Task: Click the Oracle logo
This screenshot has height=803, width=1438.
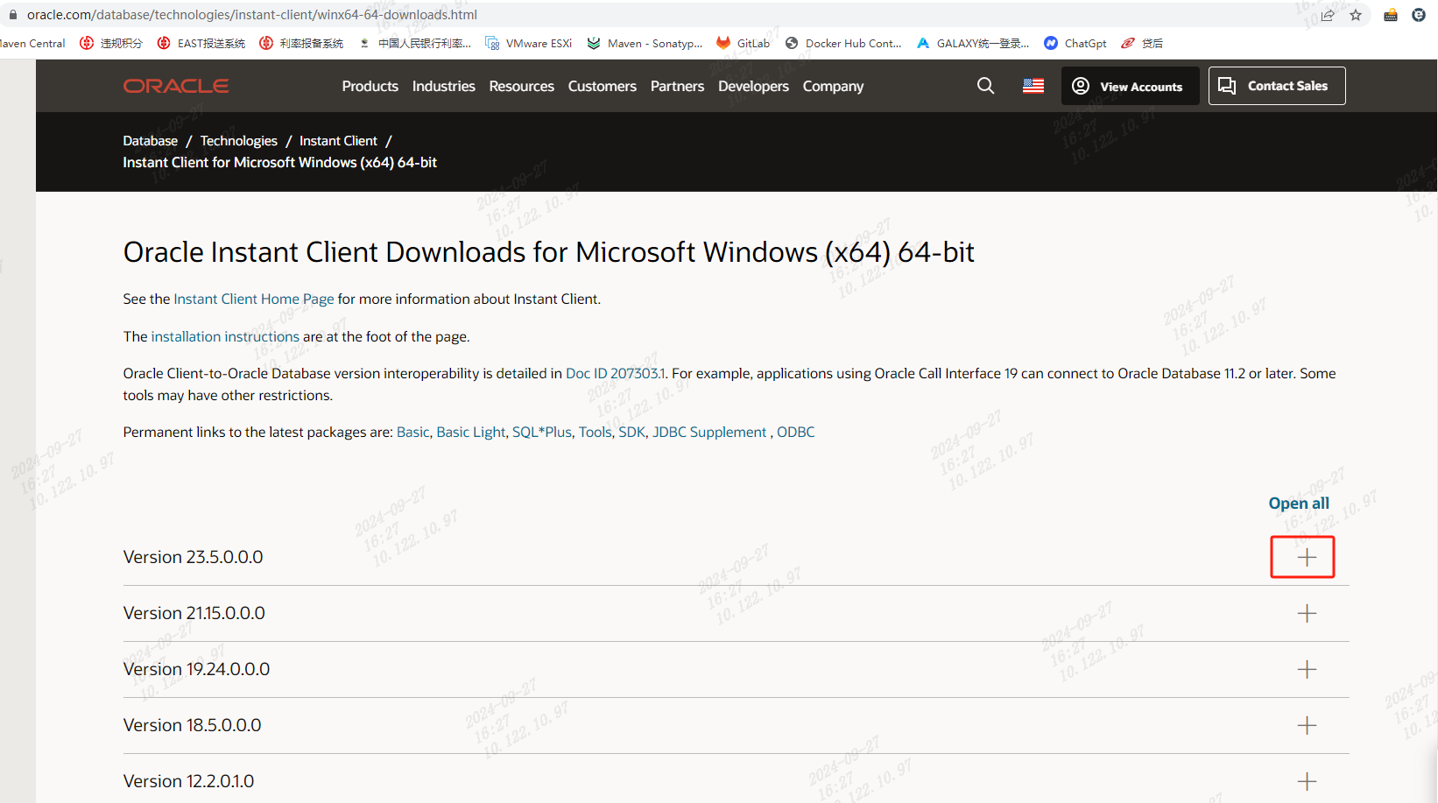Action: coord(176,86)
